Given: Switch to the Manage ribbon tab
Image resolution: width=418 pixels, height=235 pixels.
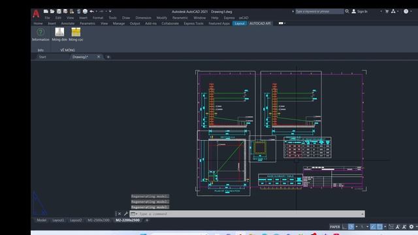Looking at the screenshot, I should (119, 23).
